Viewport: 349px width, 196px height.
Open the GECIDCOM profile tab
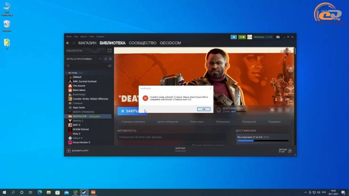[170, 43]
